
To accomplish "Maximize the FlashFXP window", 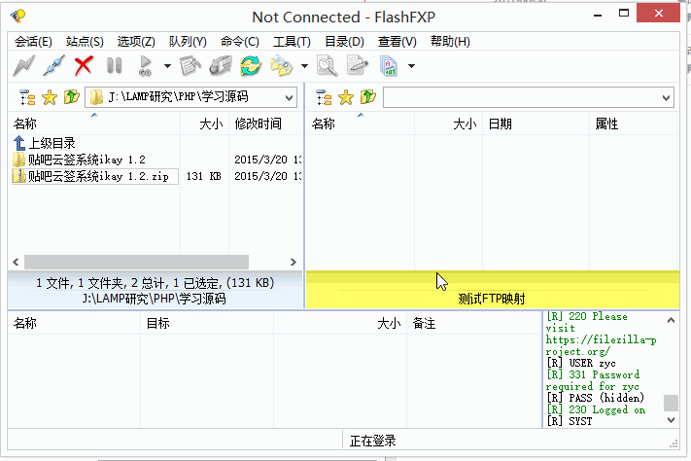I will click(624, 14).
